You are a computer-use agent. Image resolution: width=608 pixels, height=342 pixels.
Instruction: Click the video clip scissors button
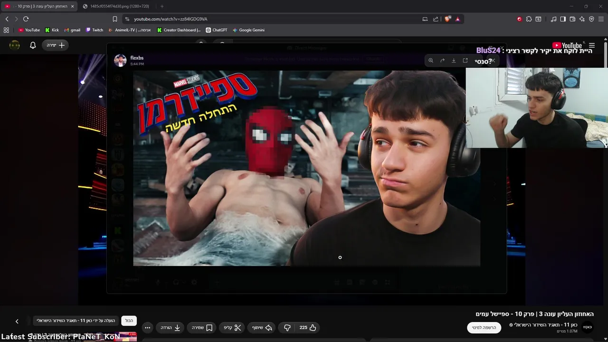tap(233, 328)
